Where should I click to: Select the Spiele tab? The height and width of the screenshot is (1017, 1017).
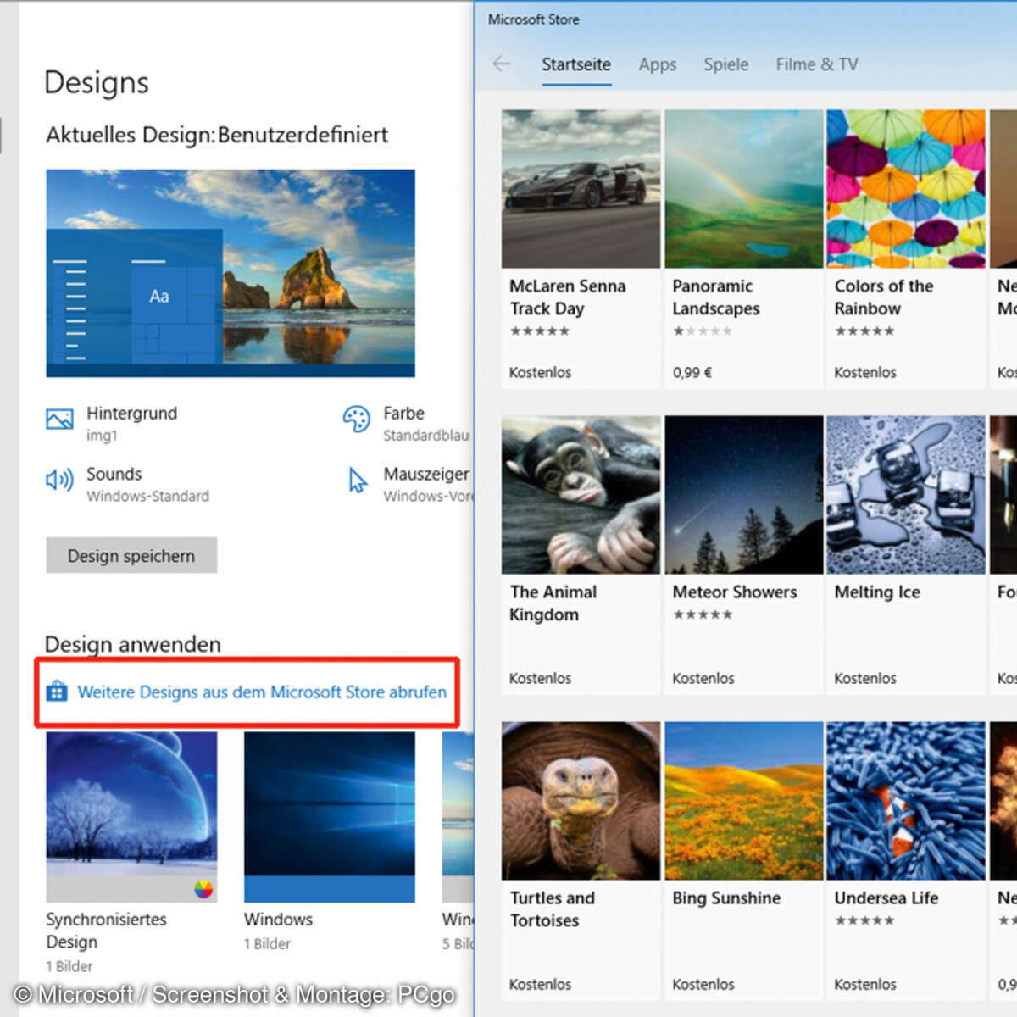pos(725,64)
